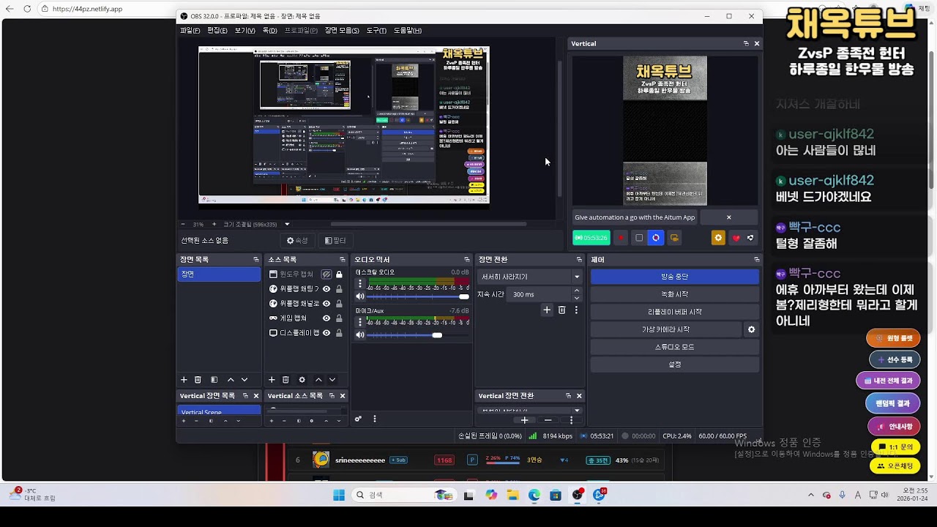Click Windows Start button on taskbar
The image size is (937, 527).
pos(339,496)
